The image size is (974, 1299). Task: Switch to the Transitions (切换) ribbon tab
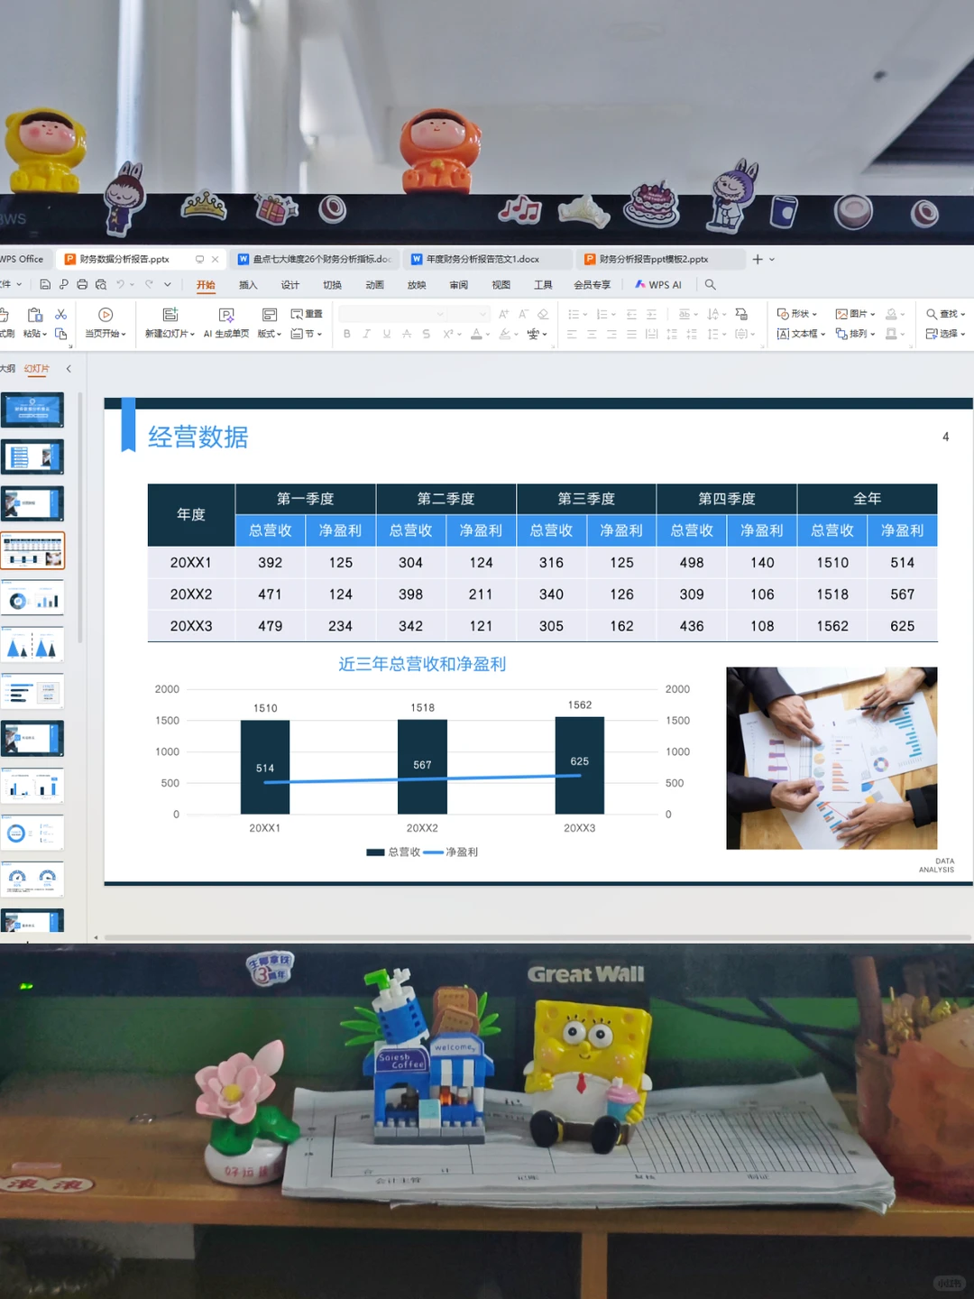[x=333, y=285]
